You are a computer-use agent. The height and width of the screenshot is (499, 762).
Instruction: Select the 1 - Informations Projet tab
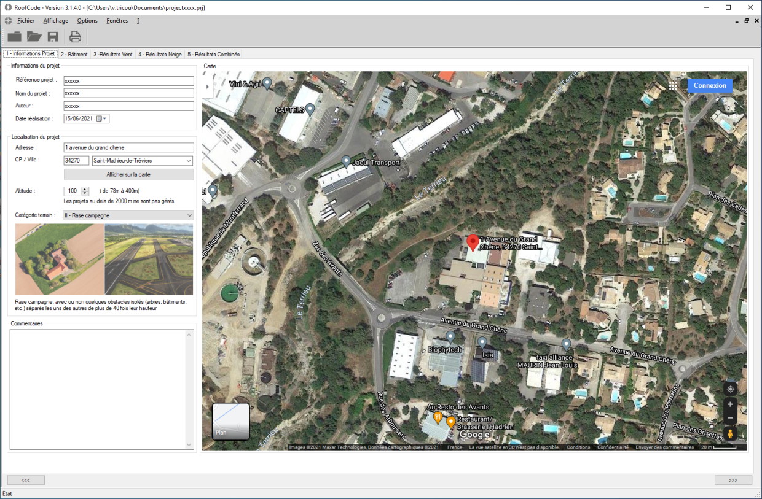click(31, 54)
